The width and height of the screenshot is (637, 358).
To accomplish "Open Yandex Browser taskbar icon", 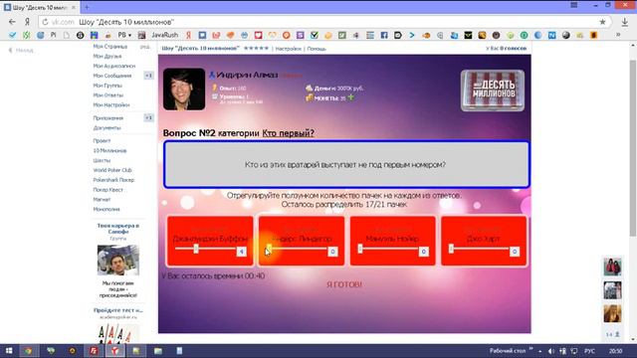I will click(115, 351).
